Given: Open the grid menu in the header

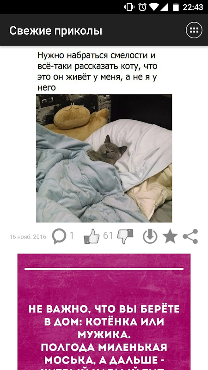Looking at the screenshot, I should coord(194,30).
